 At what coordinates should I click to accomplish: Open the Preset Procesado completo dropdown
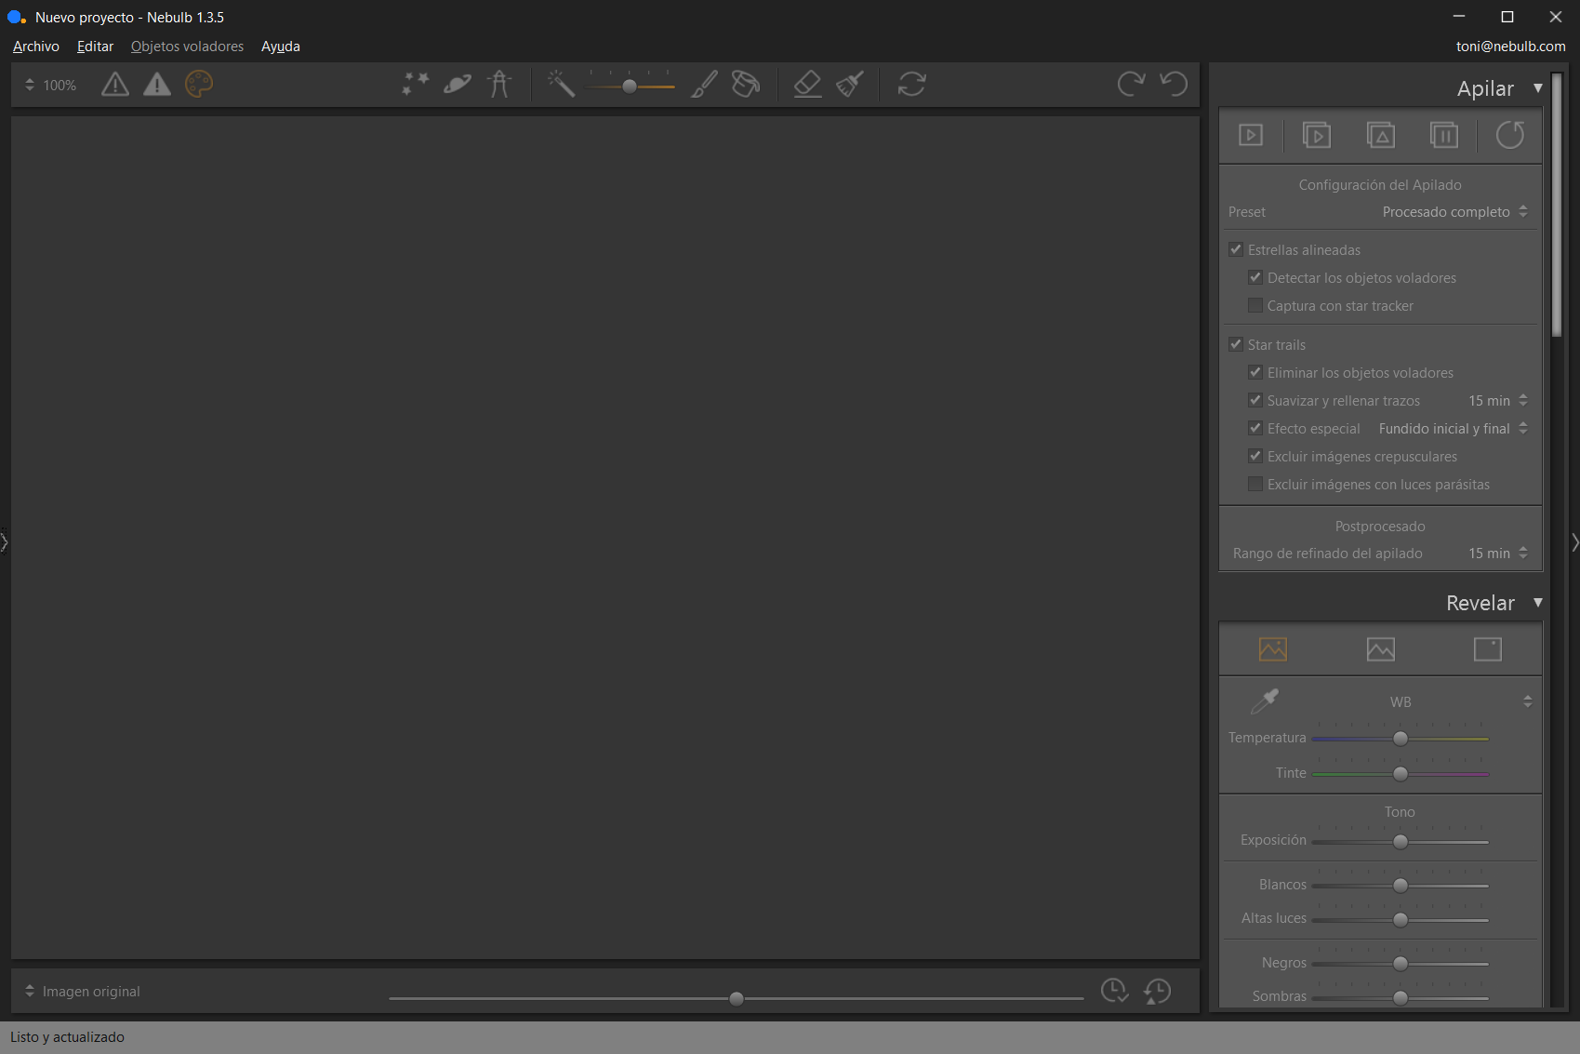click(x=1454, y=212)
